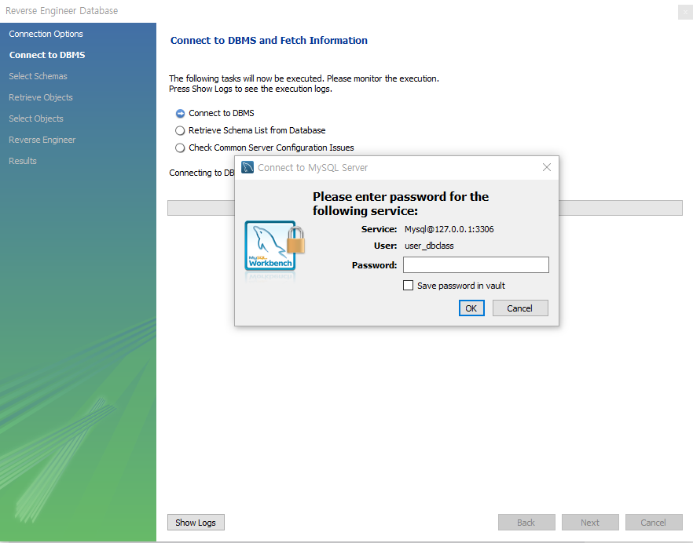The height and width of the screenshot is (543, 693).
Task: Select the Select Objects step in sidebar
Action: pyautogui.click(x=36, y=118)
